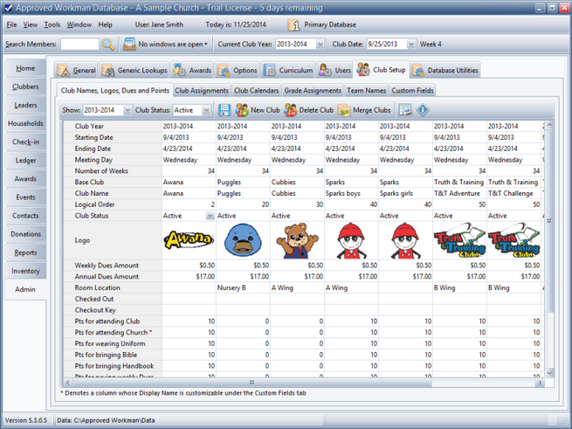Open the Tools menu
Image resolution: width=572 pixels, height=429 pixels.
pyautogui.click(x=52, y=25)
